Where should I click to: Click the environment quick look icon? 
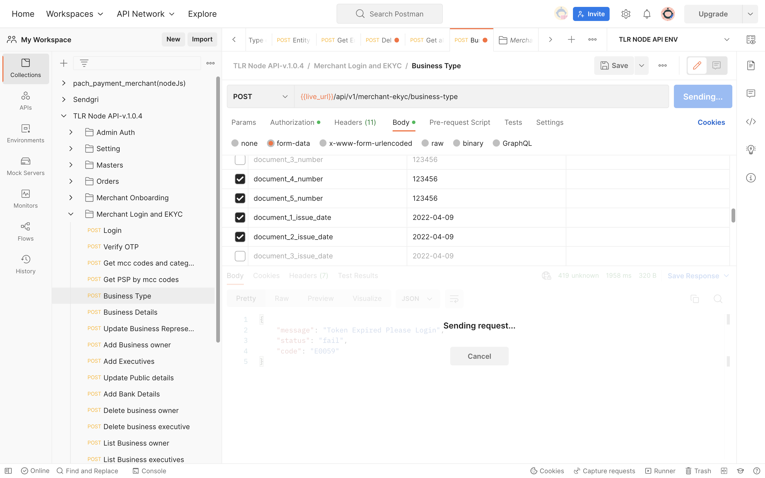click(751, 40)
